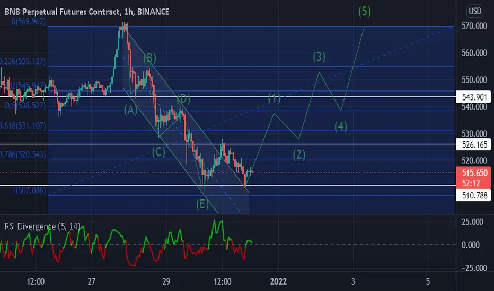Click the Elliott wave label (2)

point(299,155)
